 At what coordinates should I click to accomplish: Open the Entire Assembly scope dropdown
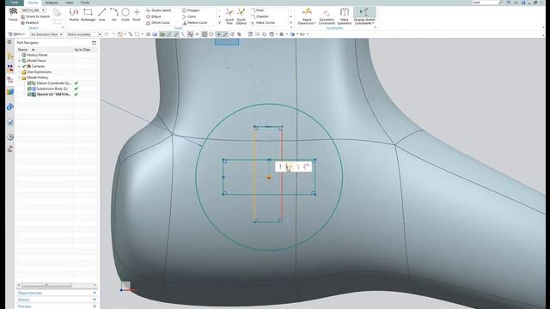84,34
